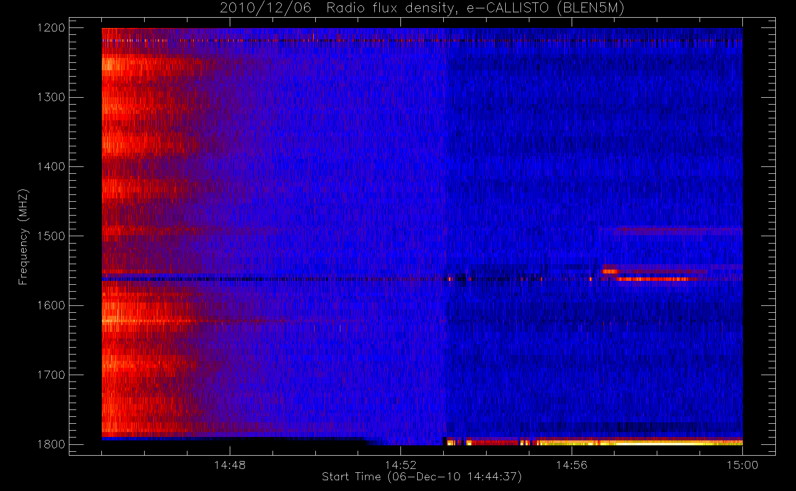Click the "Frequency (MHz)" axis label
This screenshot has height=491, width=796.
pos(23,237)
